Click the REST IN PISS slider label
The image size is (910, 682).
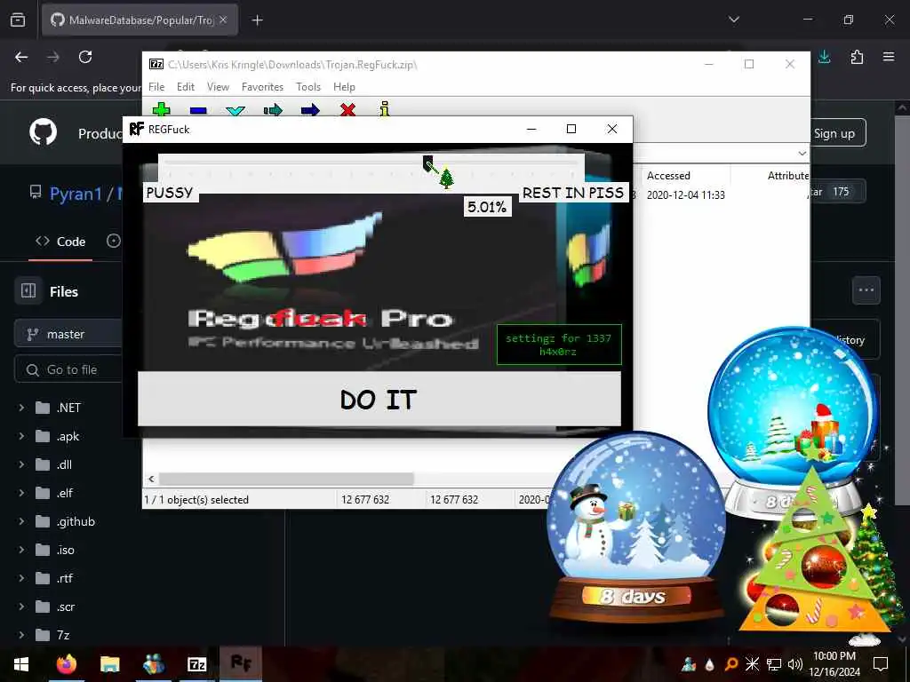pyautogui.click(x=573, y=193)
